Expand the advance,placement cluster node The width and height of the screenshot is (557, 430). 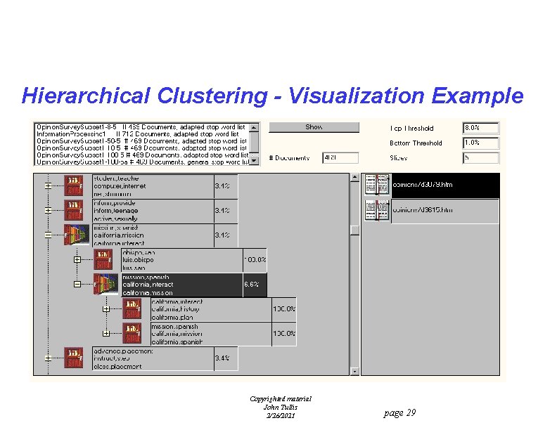(49, 358)
